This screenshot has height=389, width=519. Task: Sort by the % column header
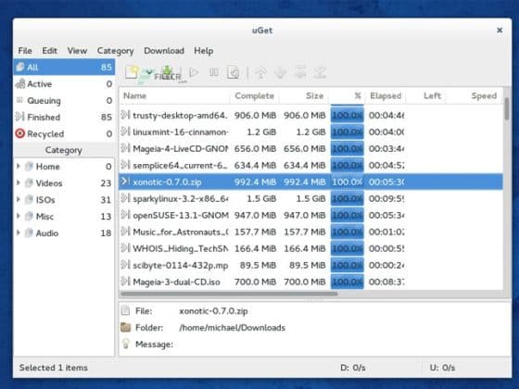pyautogui.click(x=348, y=95)
